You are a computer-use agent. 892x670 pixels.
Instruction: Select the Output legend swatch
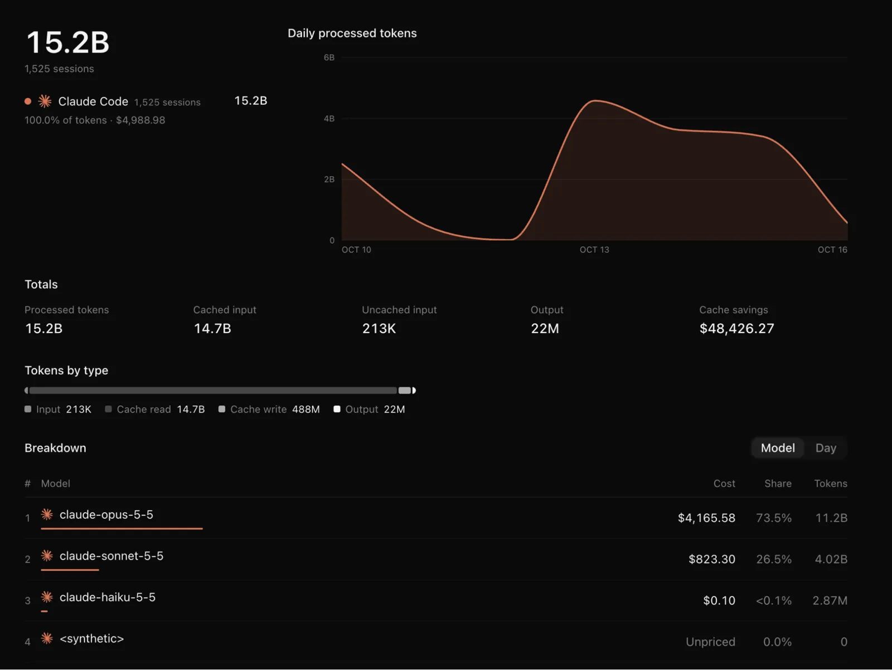click(x=337, y=409)
